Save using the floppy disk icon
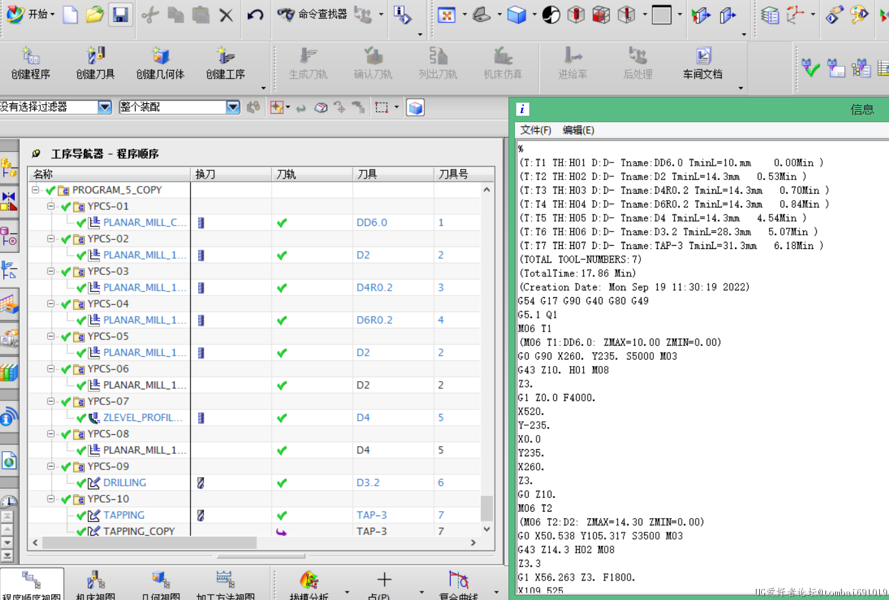 tap(119, 14)
